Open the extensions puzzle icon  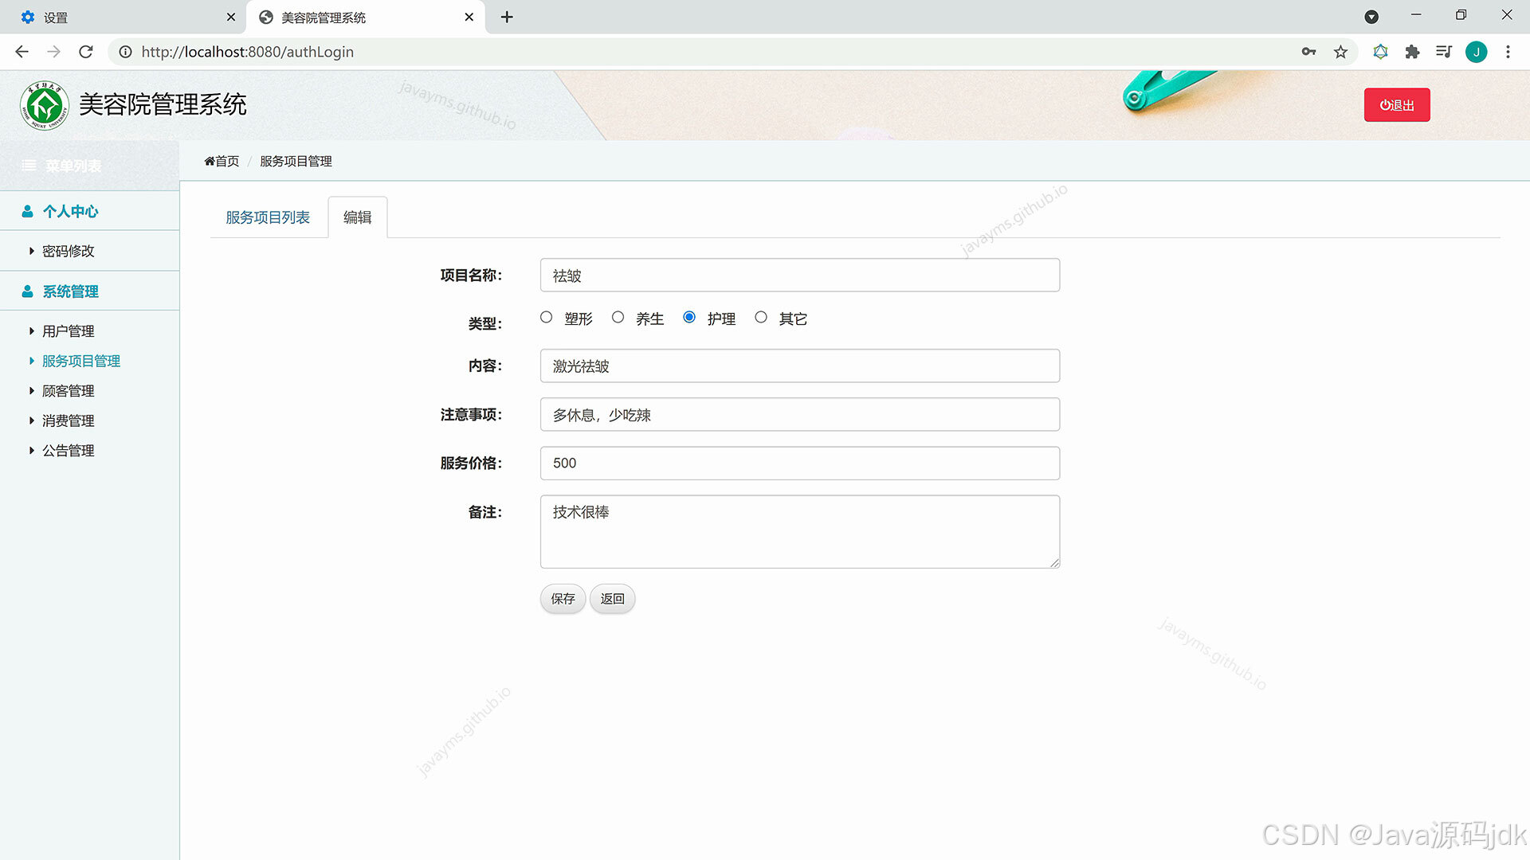[1412, 52]
